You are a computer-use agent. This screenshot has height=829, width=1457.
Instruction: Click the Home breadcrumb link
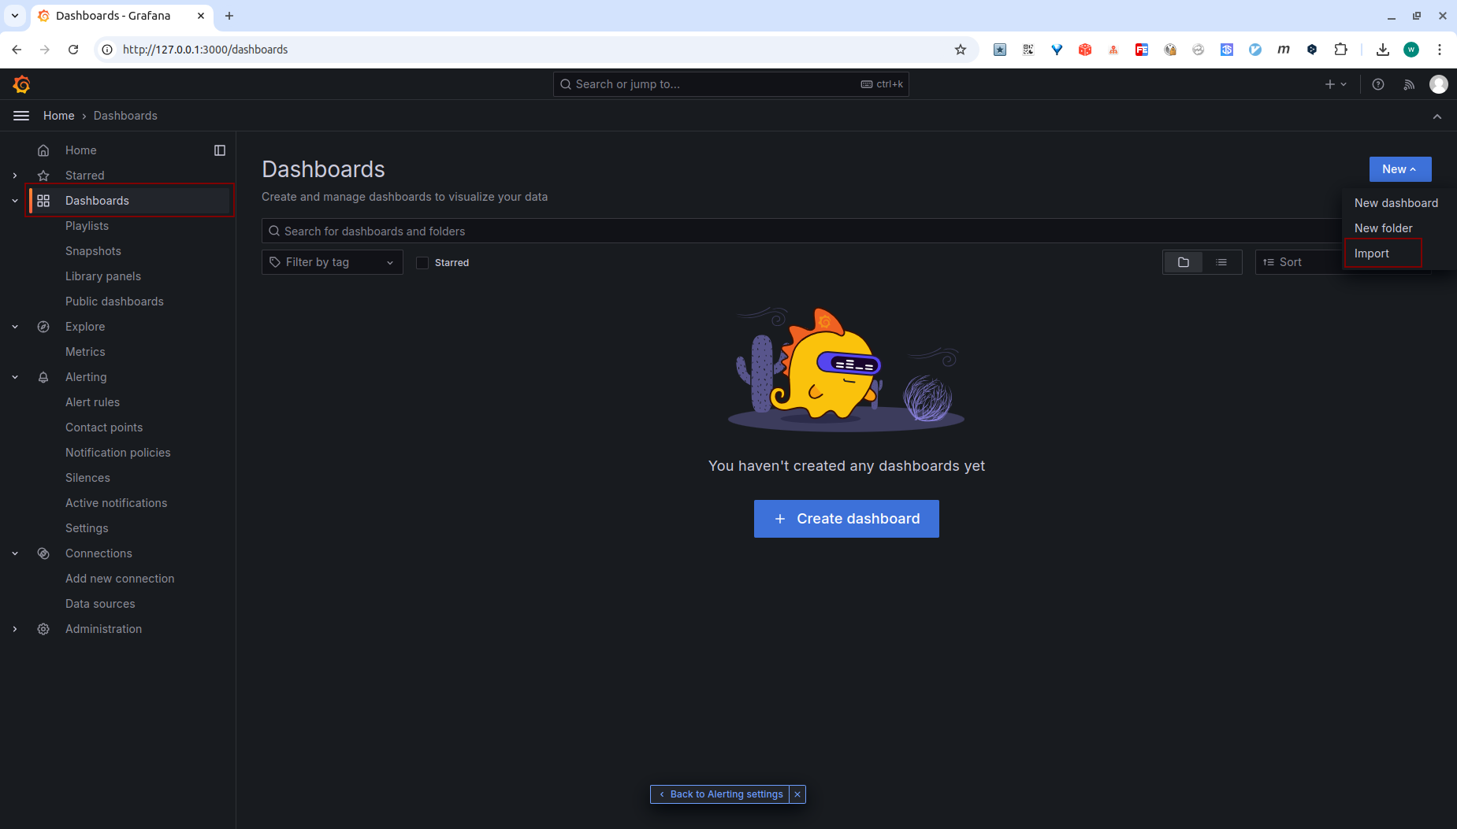59,116
